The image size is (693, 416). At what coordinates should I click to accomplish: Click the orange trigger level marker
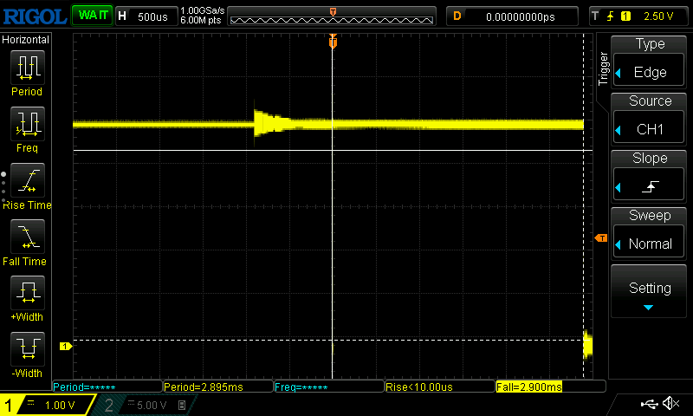[x=599, y=237]
